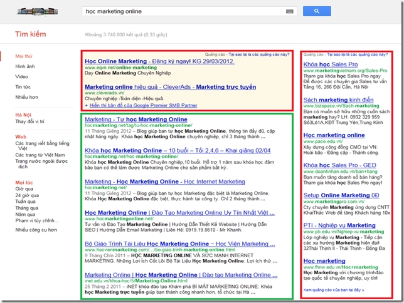Image resolution: width=404 pixels, height=303 pixels.
Task: Open fhnw.edu.vn Hoc marketing sidebar ad
Action: point(324,261)
